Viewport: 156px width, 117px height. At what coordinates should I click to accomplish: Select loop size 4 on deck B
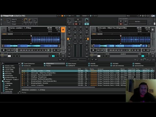130,50
